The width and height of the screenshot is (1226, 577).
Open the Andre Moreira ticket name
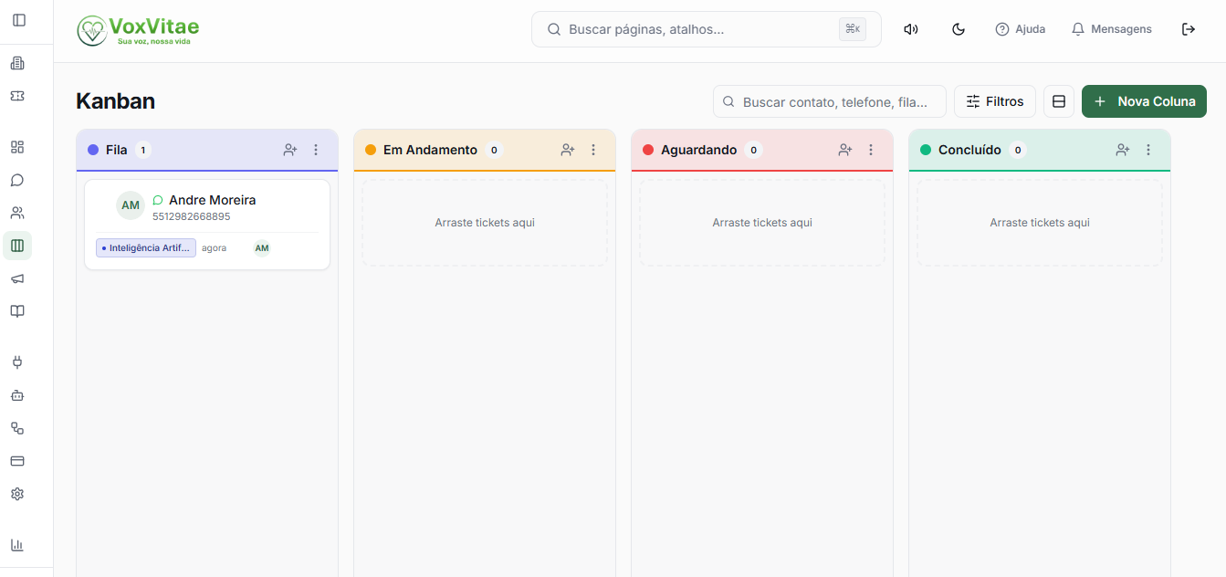[x=212, y=200]
